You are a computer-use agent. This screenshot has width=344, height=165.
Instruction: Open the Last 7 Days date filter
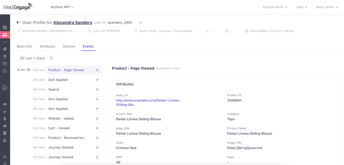point(32,58)
